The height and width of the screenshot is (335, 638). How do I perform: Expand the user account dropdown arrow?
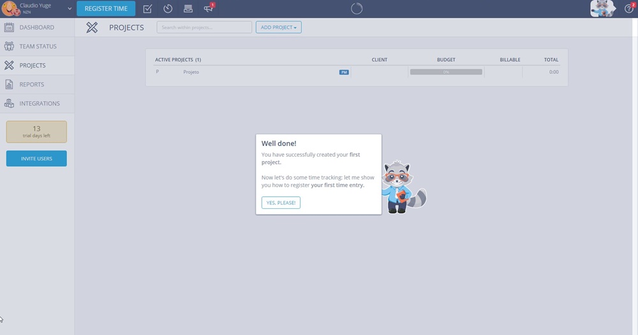[x=70, y=9]
